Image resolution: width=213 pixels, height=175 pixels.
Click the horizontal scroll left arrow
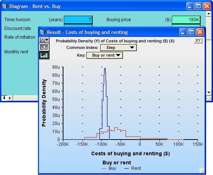9,98
